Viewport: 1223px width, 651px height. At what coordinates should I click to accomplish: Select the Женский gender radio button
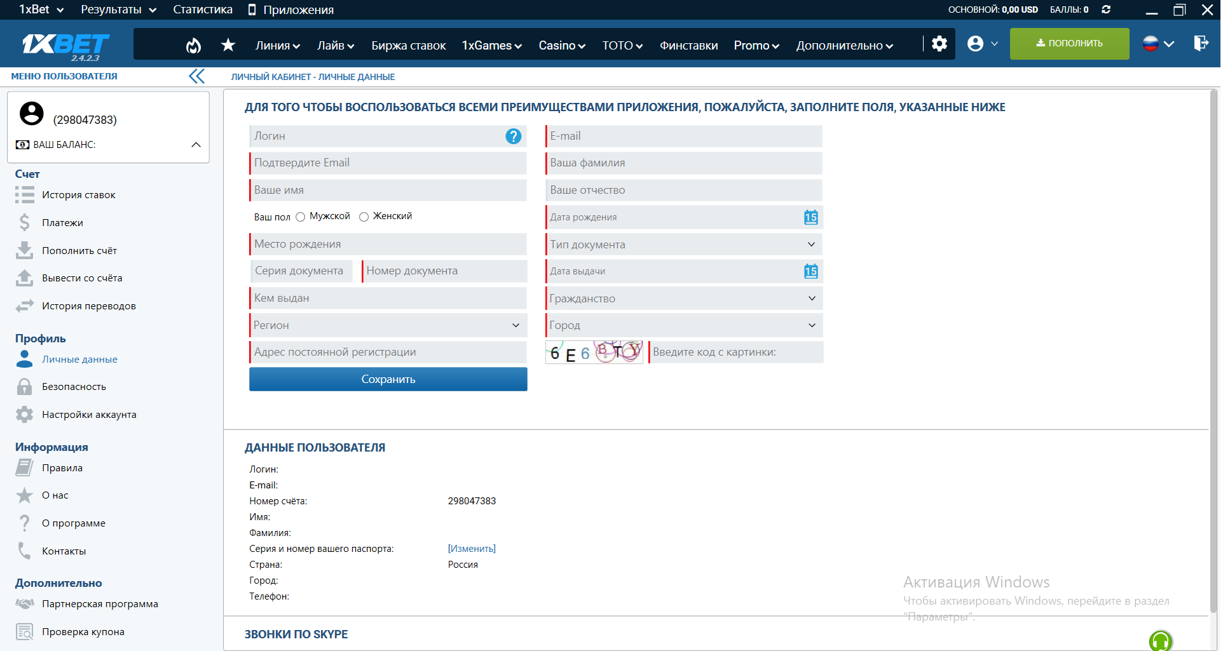tap(364, 217)
